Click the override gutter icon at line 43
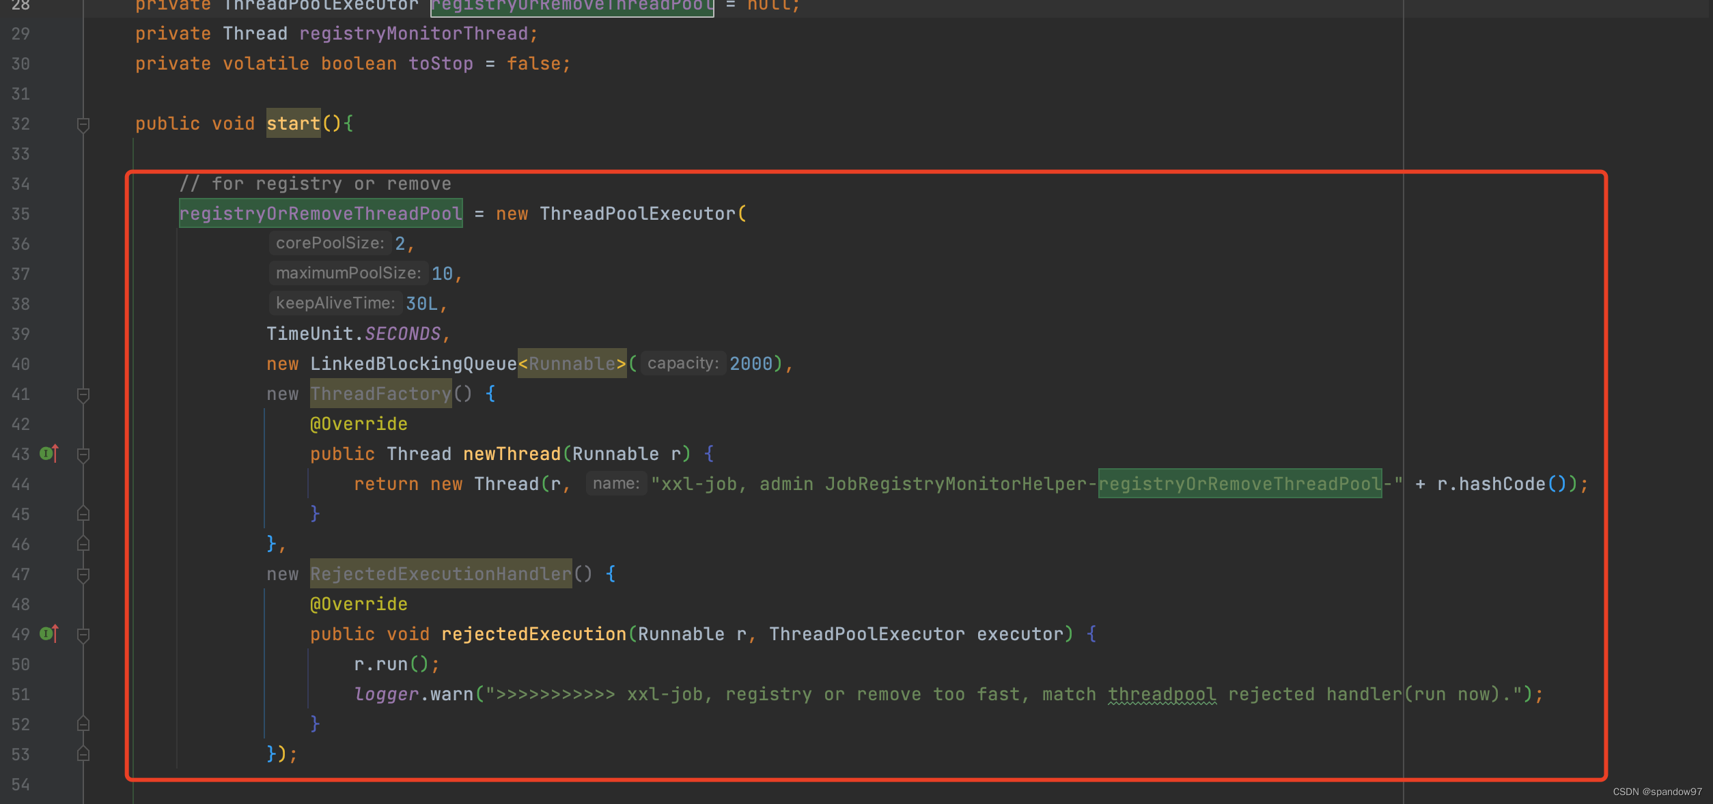 (x=49, y=453)
